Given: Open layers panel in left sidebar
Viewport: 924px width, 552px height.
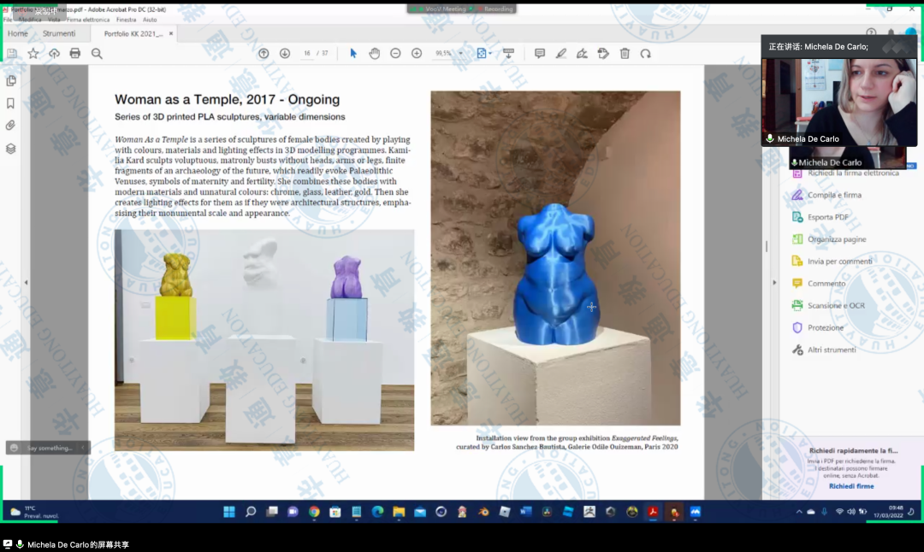Looking at the screenshot, I should coord(10,149).
